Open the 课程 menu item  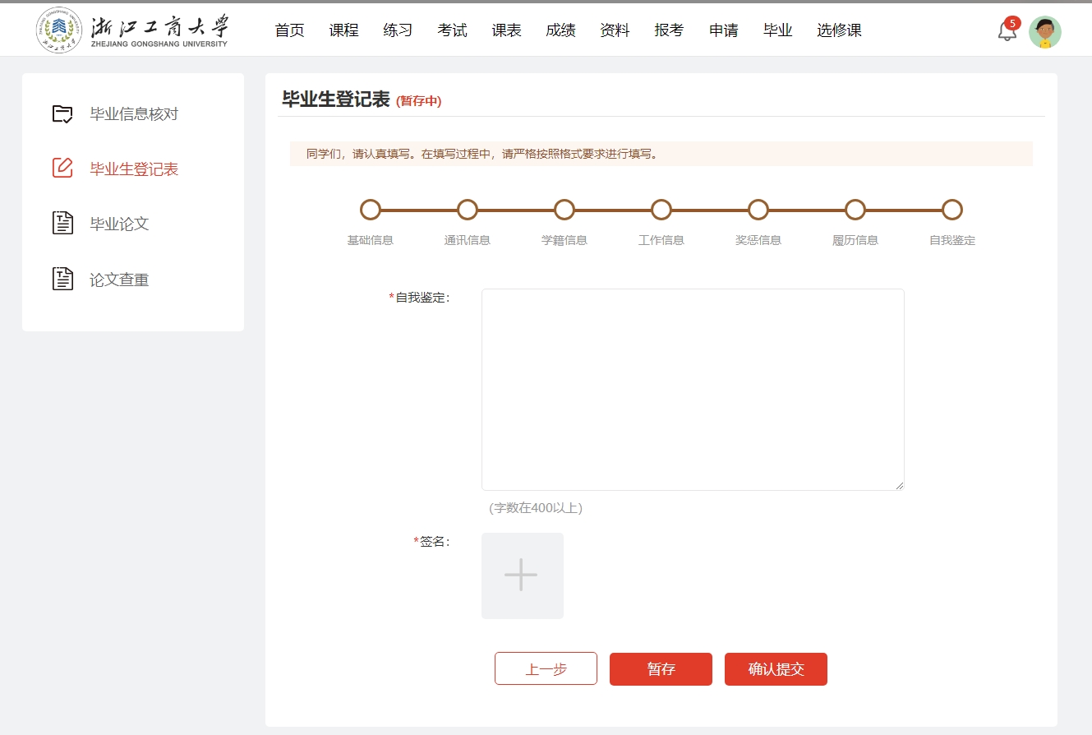[343, 30]
